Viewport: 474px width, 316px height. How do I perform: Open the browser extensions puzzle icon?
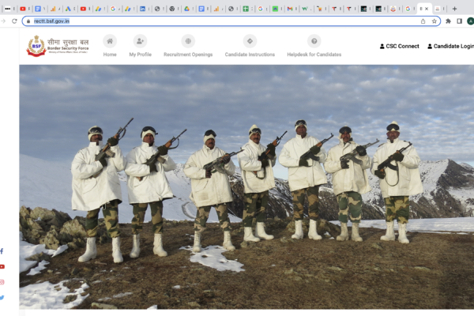tap(448, 21)
